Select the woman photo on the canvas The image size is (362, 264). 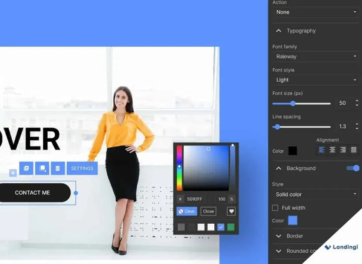[121, 171]
